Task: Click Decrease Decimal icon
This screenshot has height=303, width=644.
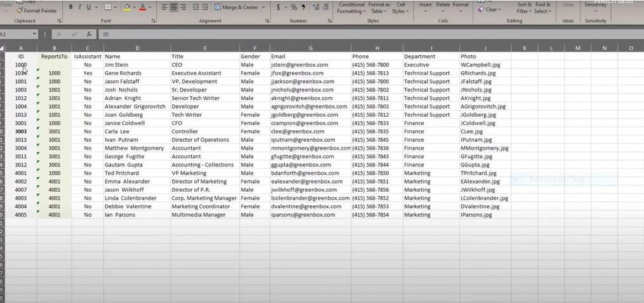Action: click(325, 8)
